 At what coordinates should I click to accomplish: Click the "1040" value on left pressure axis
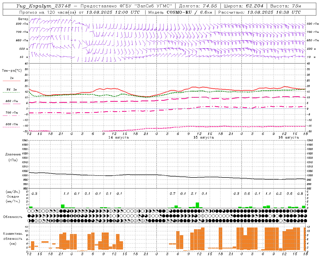click(x=24, y=140)
